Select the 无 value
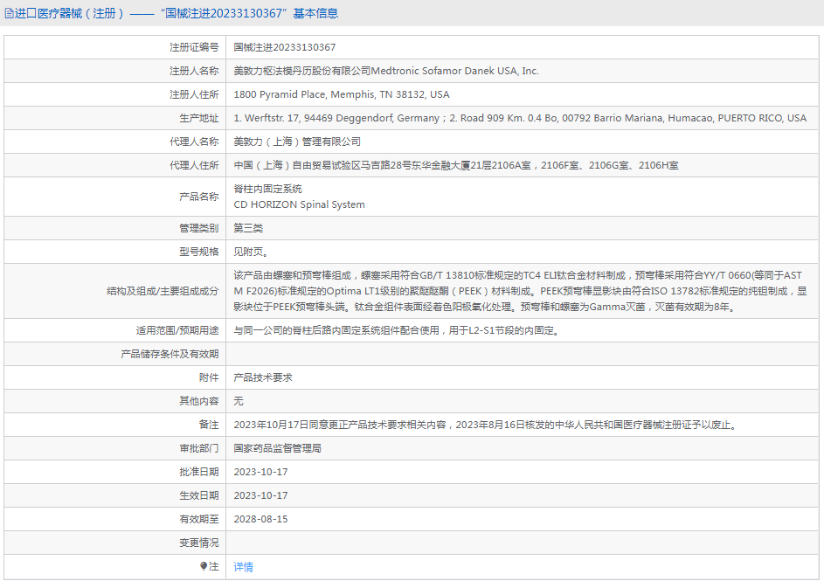The image size is (824, 588). pyautogui.click(x=239, y=401)
